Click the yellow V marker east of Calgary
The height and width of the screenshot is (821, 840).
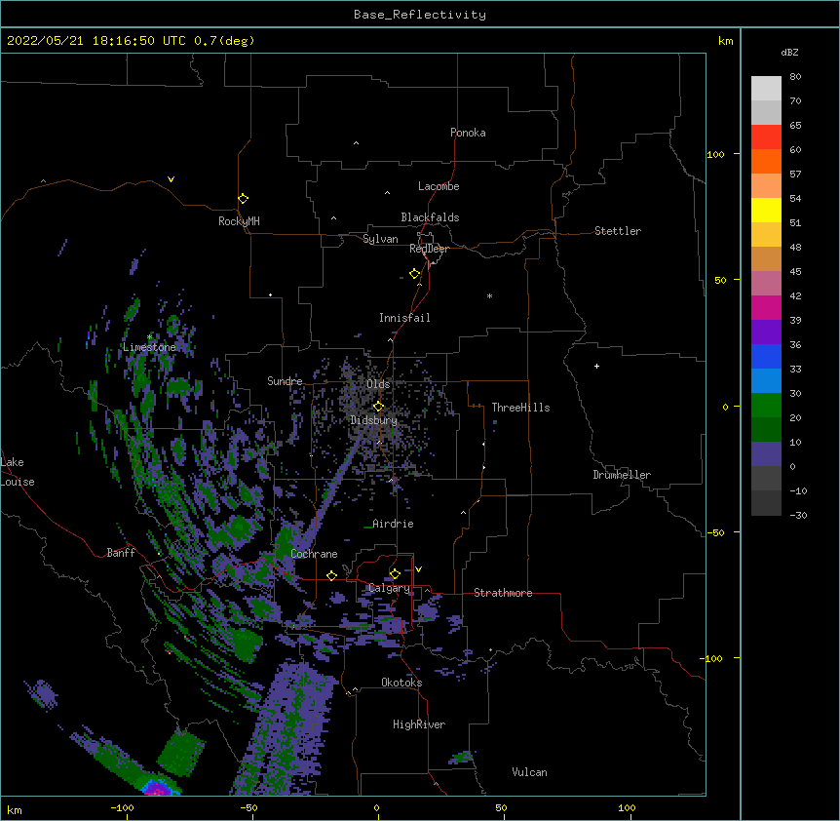coord(418,569)
